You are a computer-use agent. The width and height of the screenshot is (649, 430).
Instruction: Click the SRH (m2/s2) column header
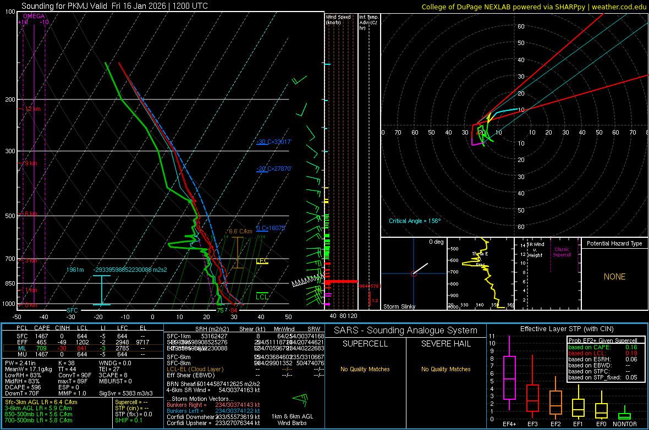[212, 329]
